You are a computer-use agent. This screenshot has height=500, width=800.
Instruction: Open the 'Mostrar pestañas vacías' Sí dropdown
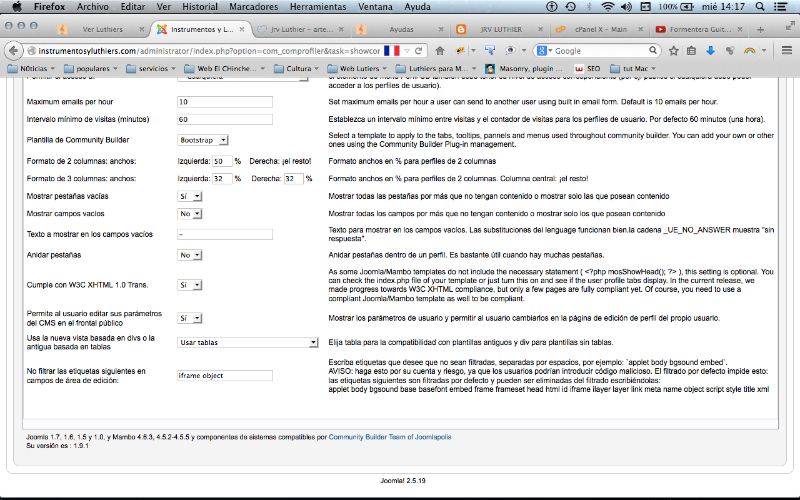point(190,196)
